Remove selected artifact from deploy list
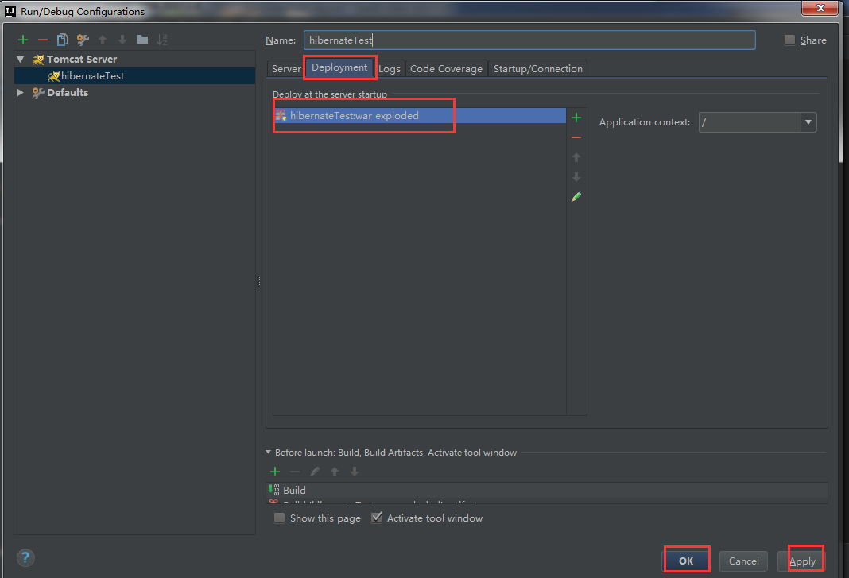849x578 pixels. [576, 138]
